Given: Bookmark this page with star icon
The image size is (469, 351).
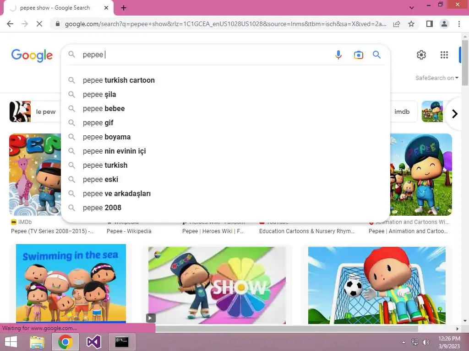Looking at the screenshot, I should (x=411, y=24).
